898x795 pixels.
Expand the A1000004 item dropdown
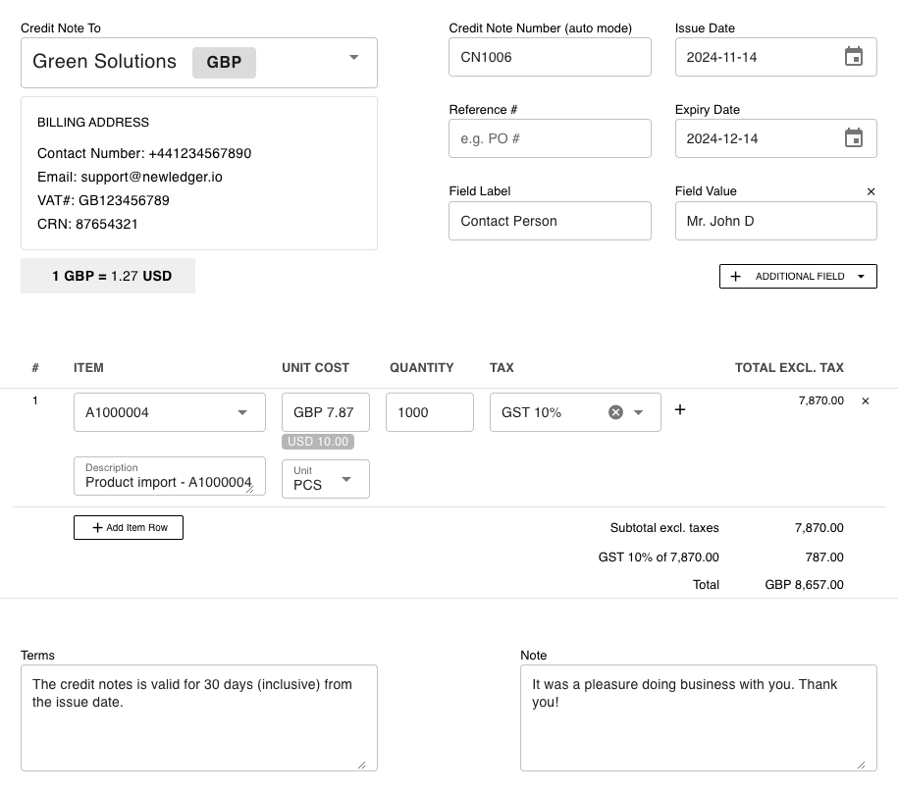[241, 412]
